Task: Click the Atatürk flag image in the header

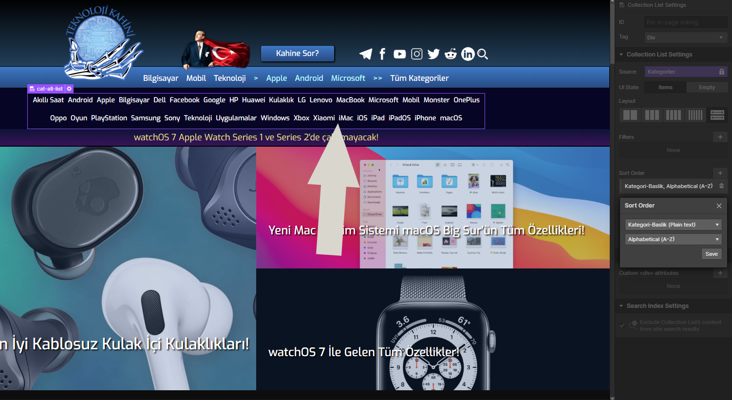Action: click(x=216, y=49)
